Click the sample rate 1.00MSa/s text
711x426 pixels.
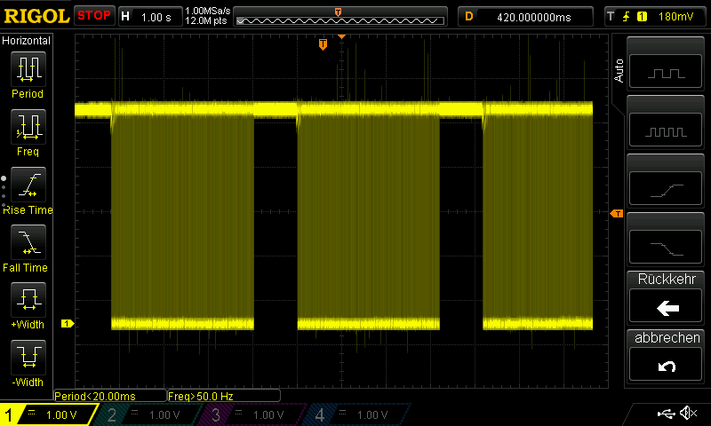[x=208, y=11]
